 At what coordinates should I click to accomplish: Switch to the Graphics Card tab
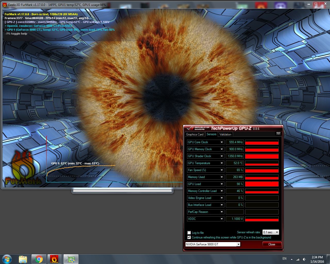195,134
